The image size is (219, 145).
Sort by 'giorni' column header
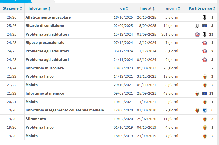(173, 8)
